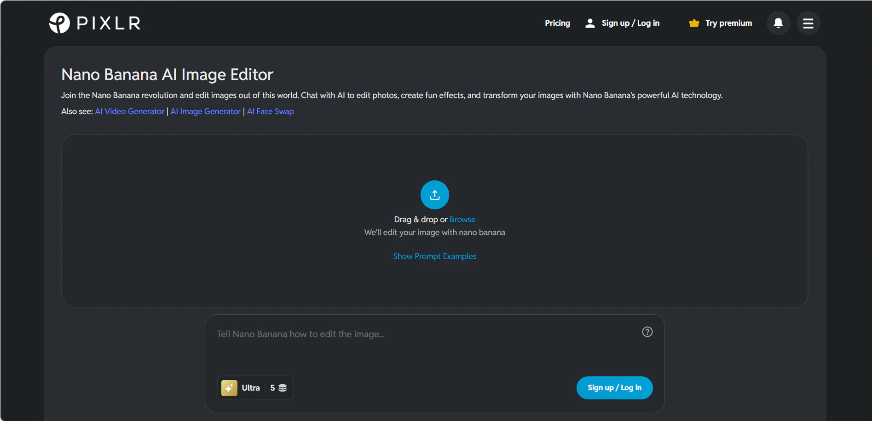The image size is (872, 421).
Task: Click the golden sparkle Ultra icon
Action: (x=229, y=388)
